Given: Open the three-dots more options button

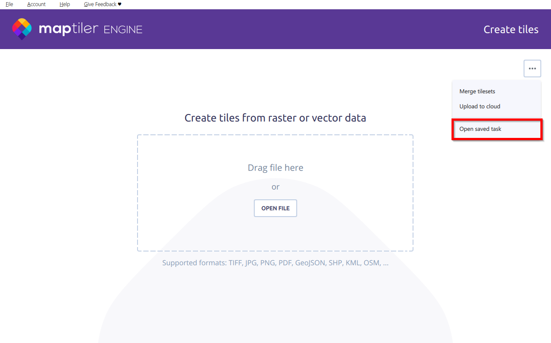Looking at the screenshot, I should (532, 69).
